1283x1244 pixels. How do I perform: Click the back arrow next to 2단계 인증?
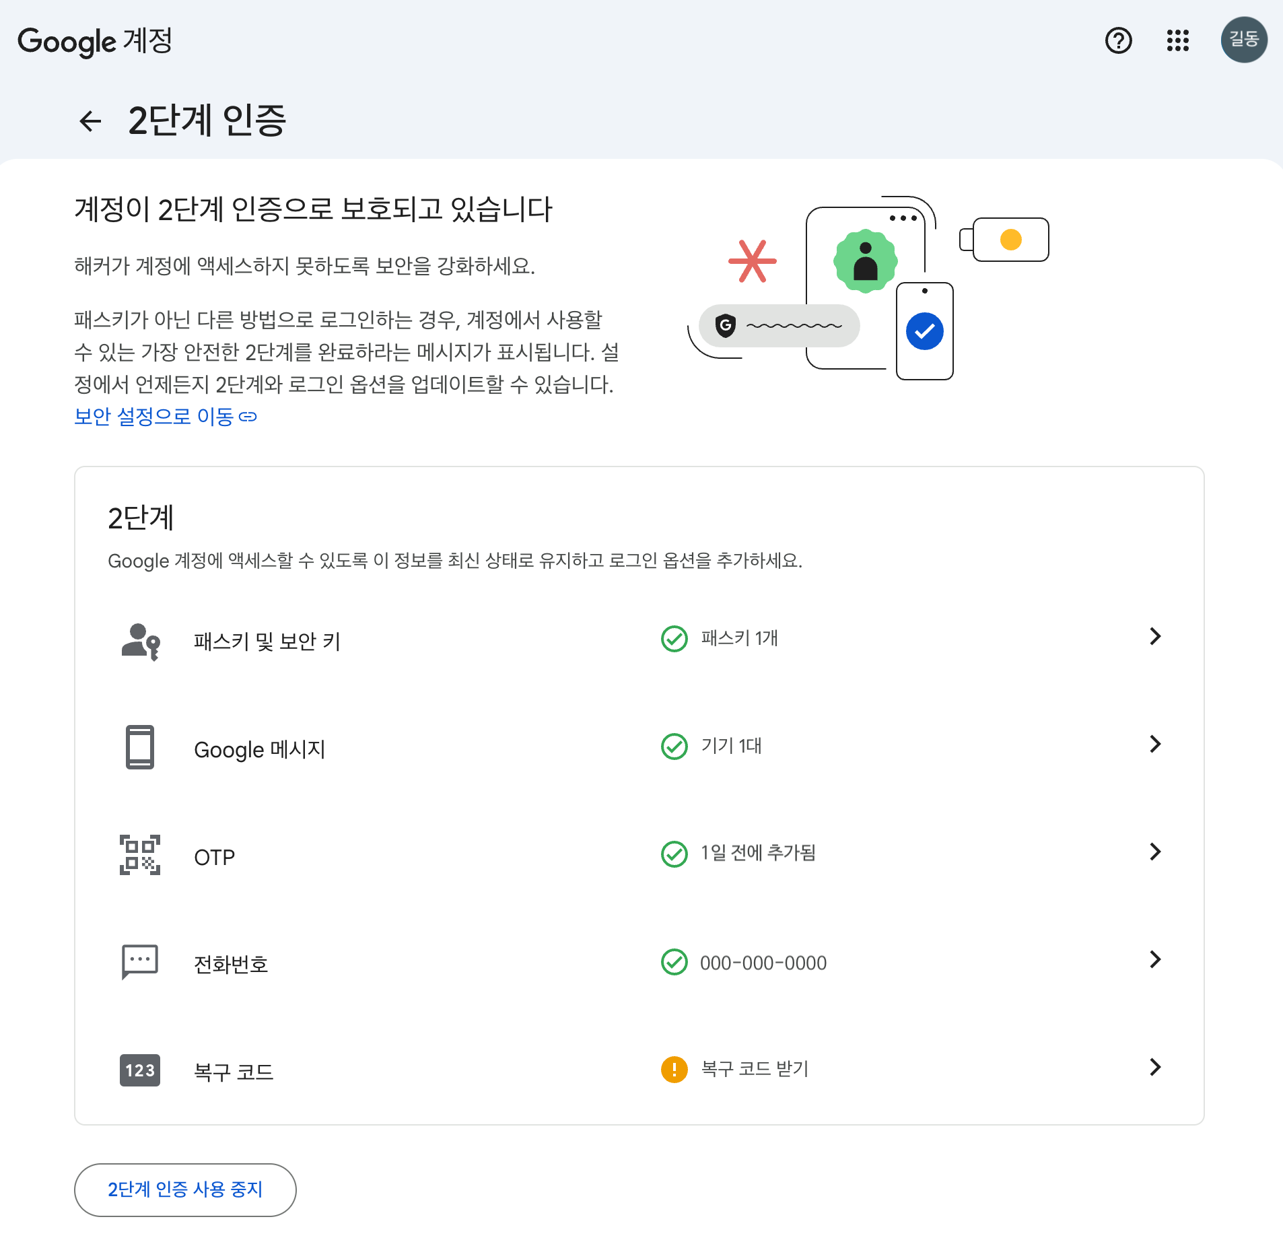tap(90, 121)
